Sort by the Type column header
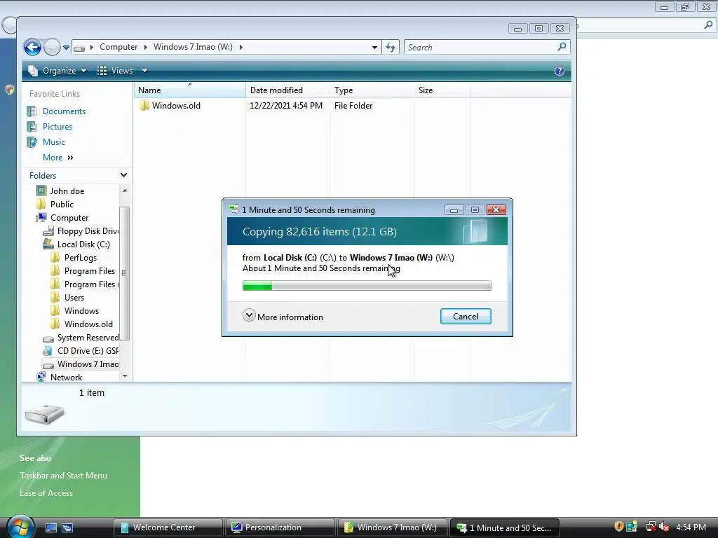 click(372, 90)
